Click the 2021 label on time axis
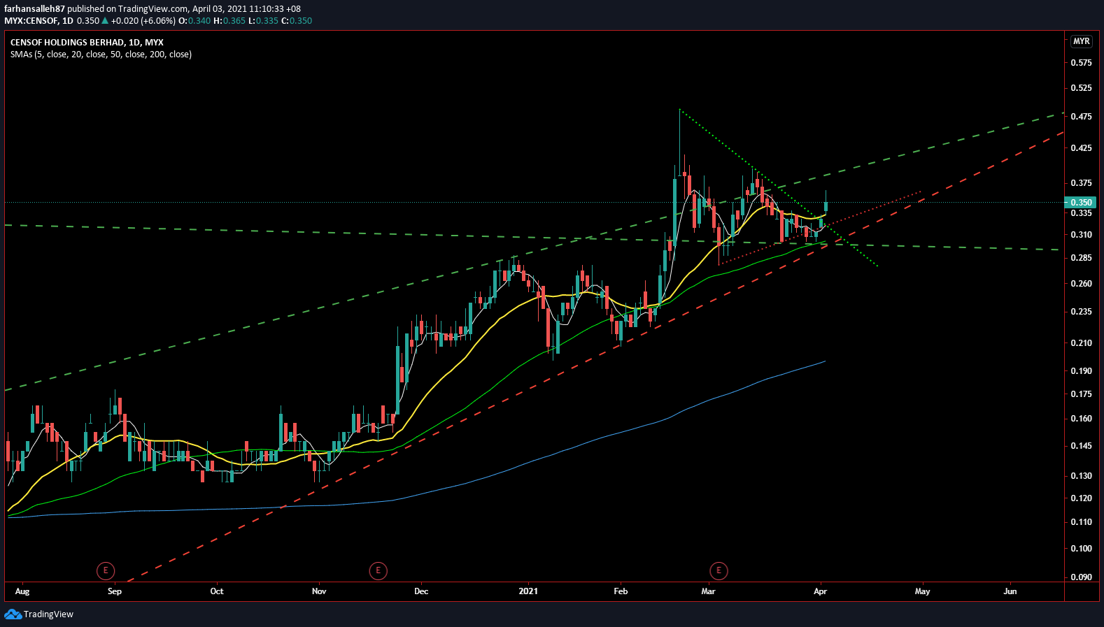The image size is (1104, 627). point(528,591)
